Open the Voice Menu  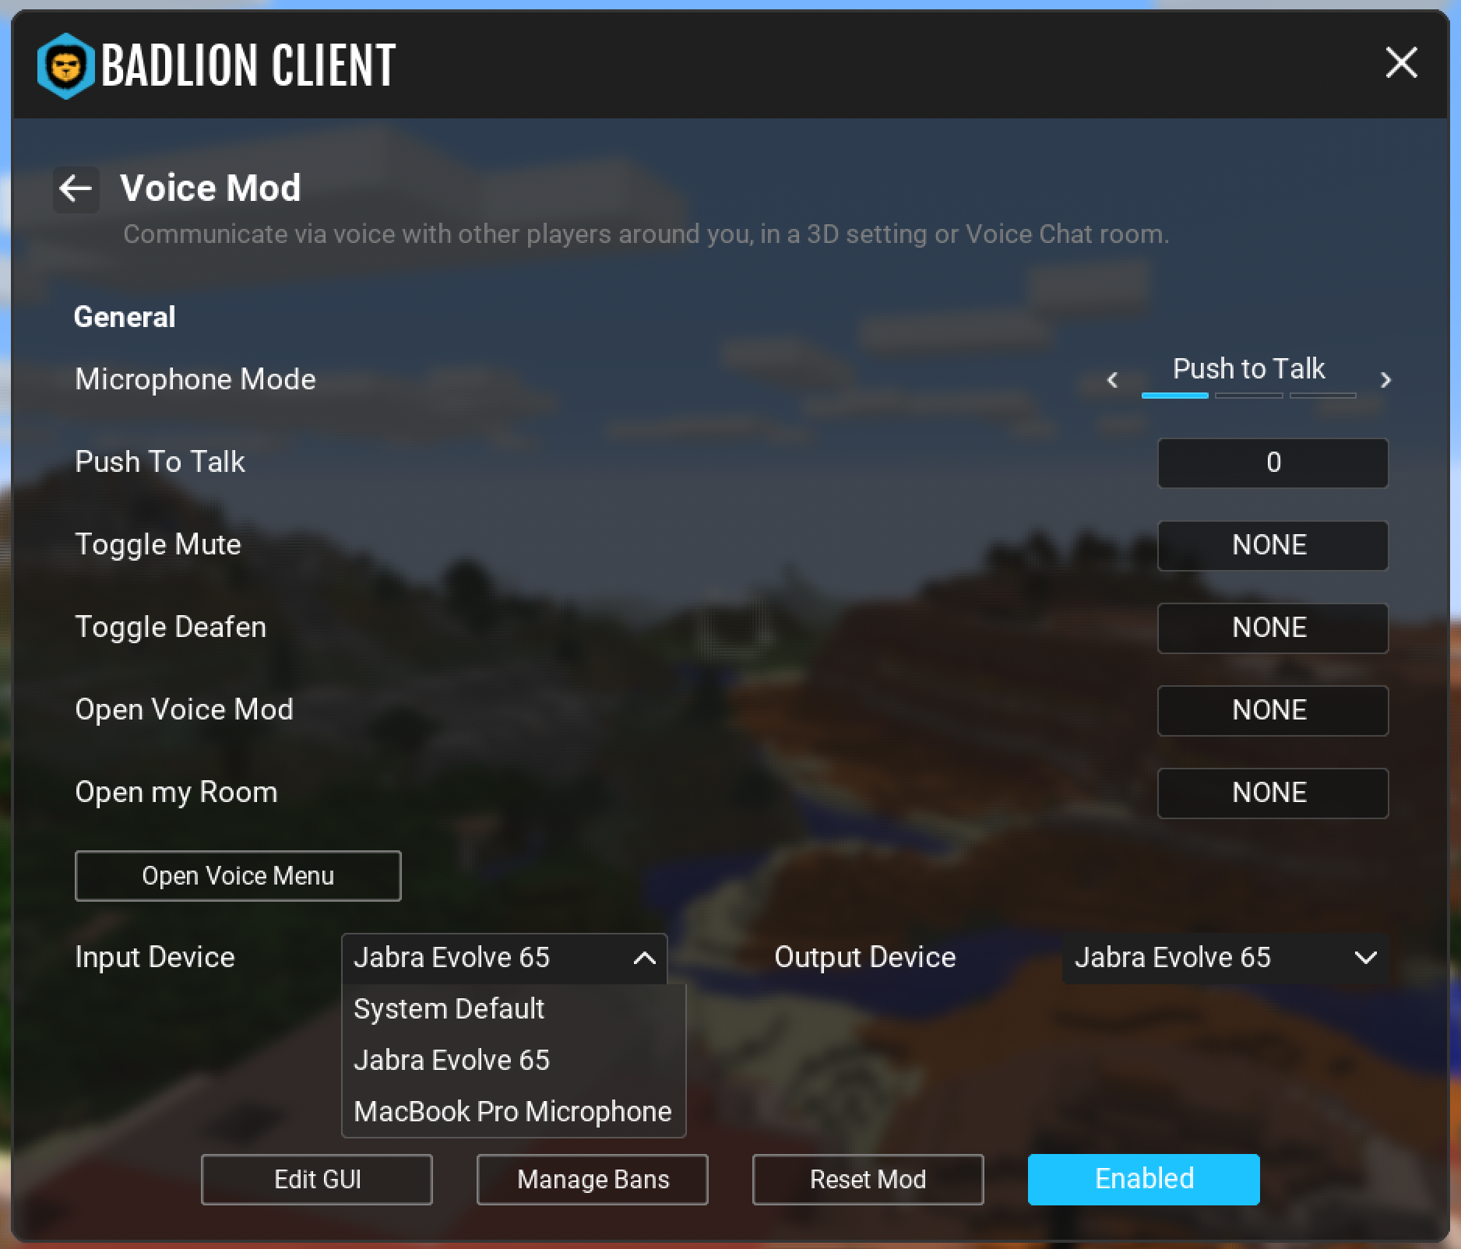(238, 876)
